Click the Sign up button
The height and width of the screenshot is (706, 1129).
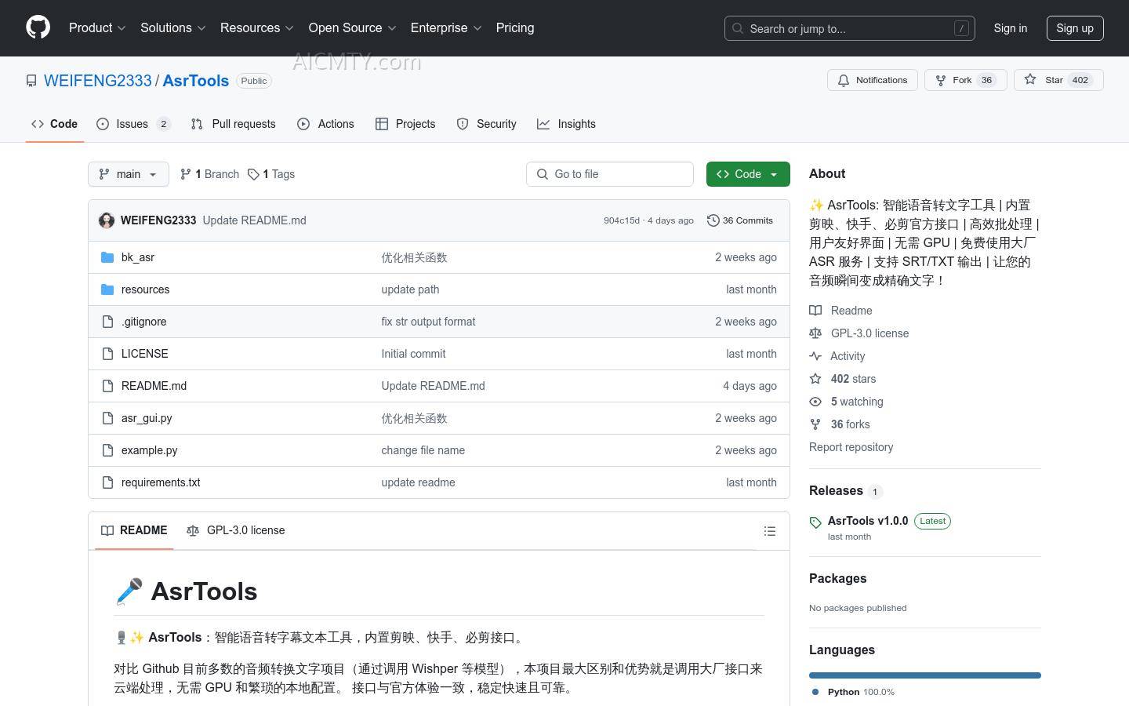coord(1075,28)
